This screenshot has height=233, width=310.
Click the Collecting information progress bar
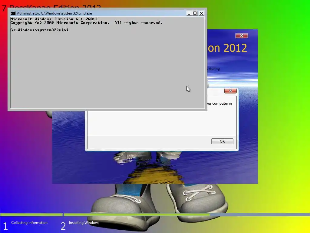[x=31, y=214]
